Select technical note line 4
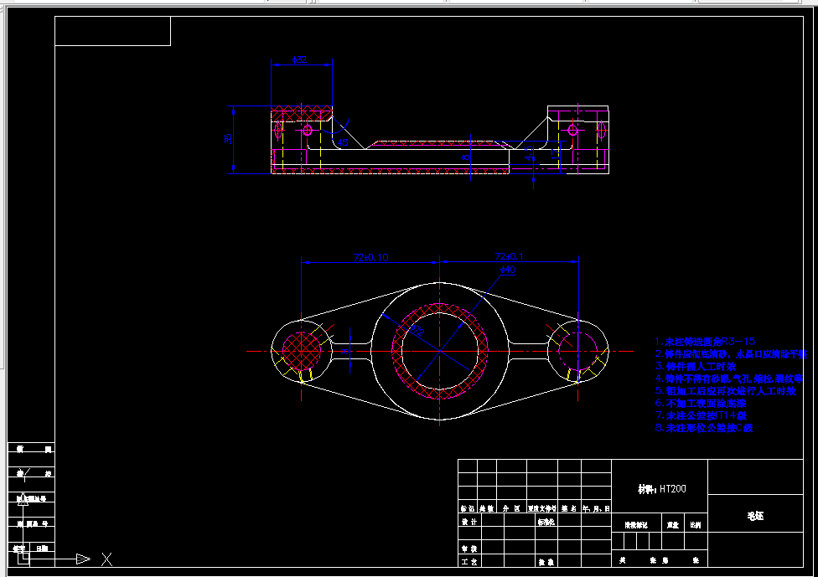818x577 pixels. pyautogui.click(x=729, y=379)
